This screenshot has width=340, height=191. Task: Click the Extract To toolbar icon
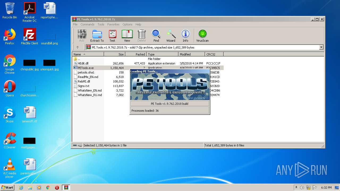[97, 36]
